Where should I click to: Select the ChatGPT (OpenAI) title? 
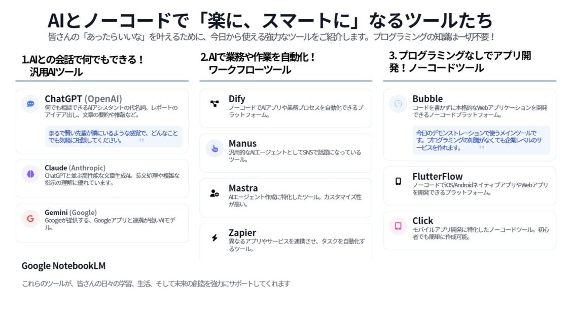click(x=83, y=99)
